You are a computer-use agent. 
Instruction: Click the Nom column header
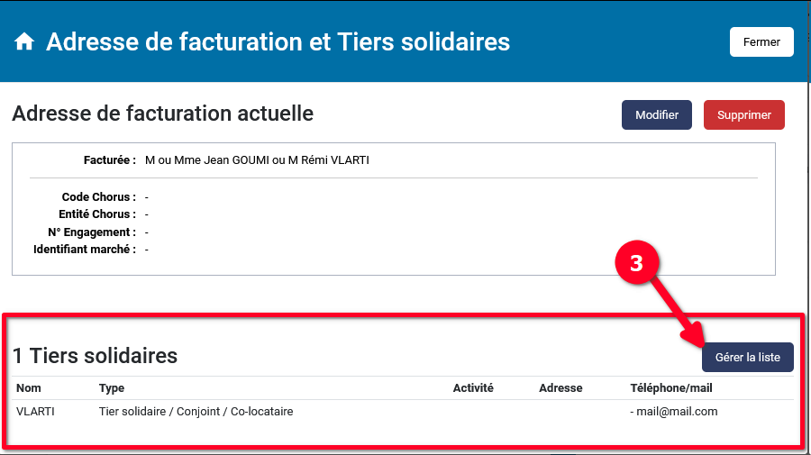click(x=29, y=388)
